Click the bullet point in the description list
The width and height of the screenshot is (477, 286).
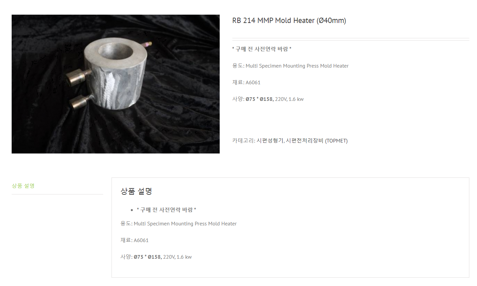132,210
